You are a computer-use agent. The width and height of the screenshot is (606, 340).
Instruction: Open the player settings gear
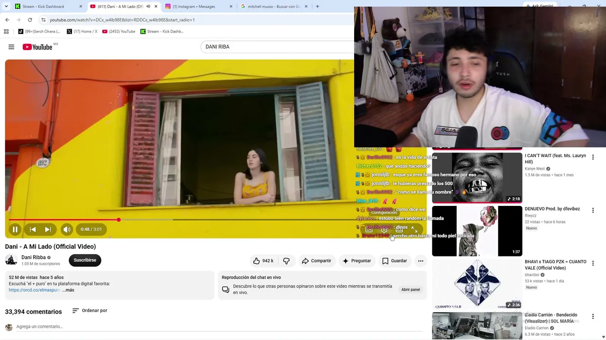point(384,229)
